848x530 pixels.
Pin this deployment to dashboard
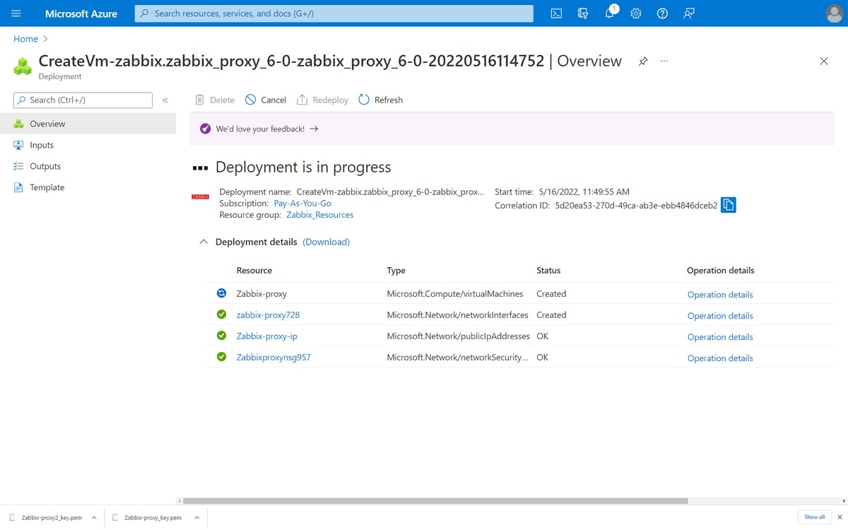(643, 61)
